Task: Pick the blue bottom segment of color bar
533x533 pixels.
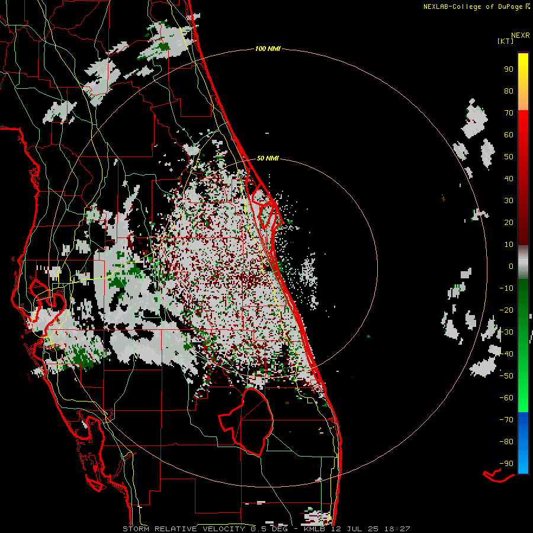Action: tap(523, 443)
